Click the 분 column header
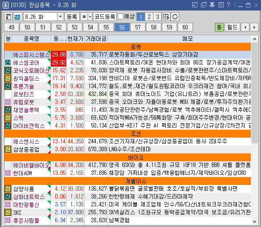The image size is (261, 227). (8, 39)
